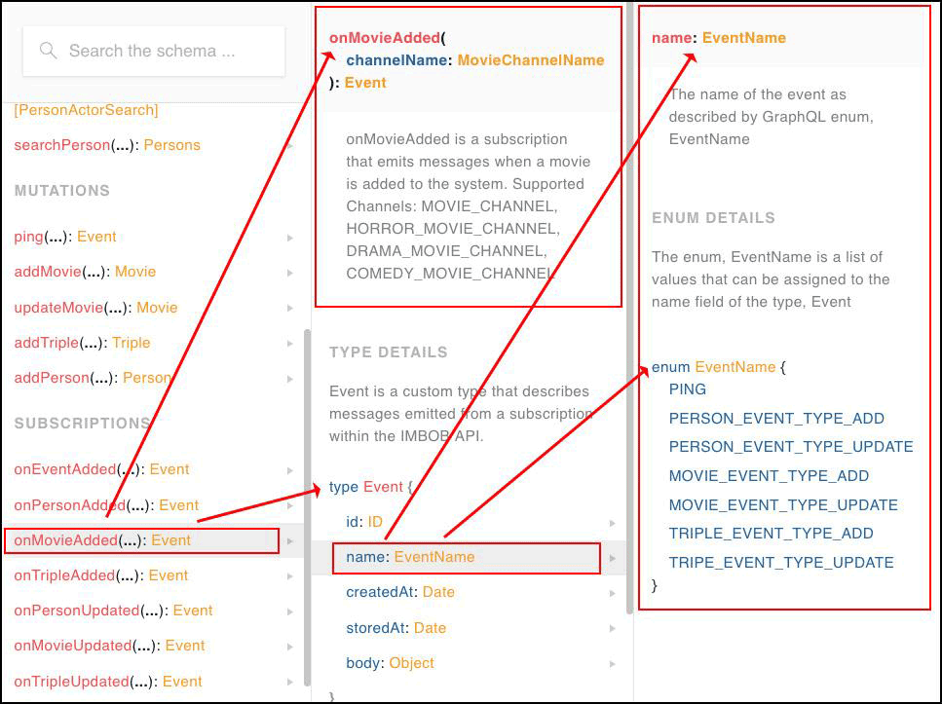
Task: Click the ENUM DETAILS section heading
Action: [713, 217]
